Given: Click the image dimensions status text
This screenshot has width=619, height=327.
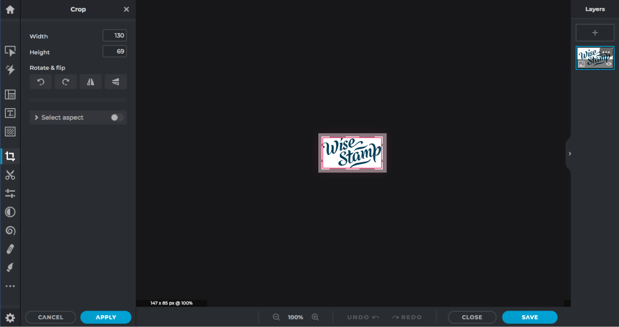Looking at the screenshot, I should (x=171, y=303).
